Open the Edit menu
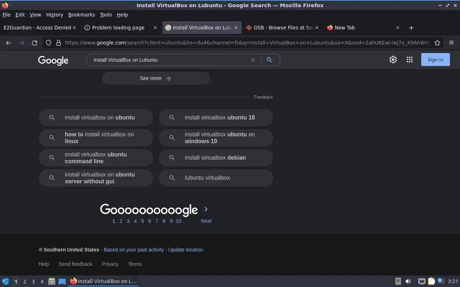460x287 pixels. pyautogui.click(x=20, y=15)
